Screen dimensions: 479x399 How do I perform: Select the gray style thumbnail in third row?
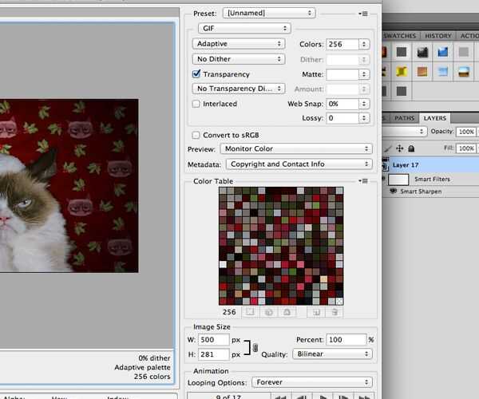coord(402,91)
